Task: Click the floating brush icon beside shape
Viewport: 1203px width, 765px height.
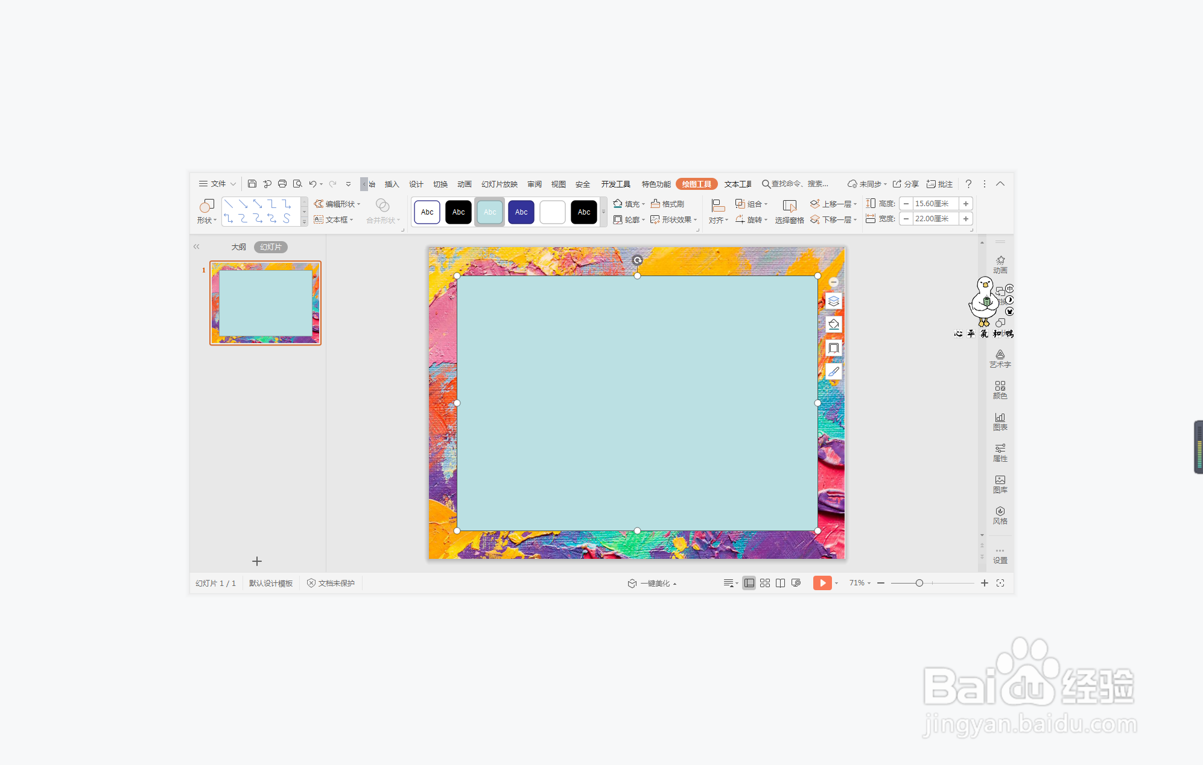Action: point(833,372)
